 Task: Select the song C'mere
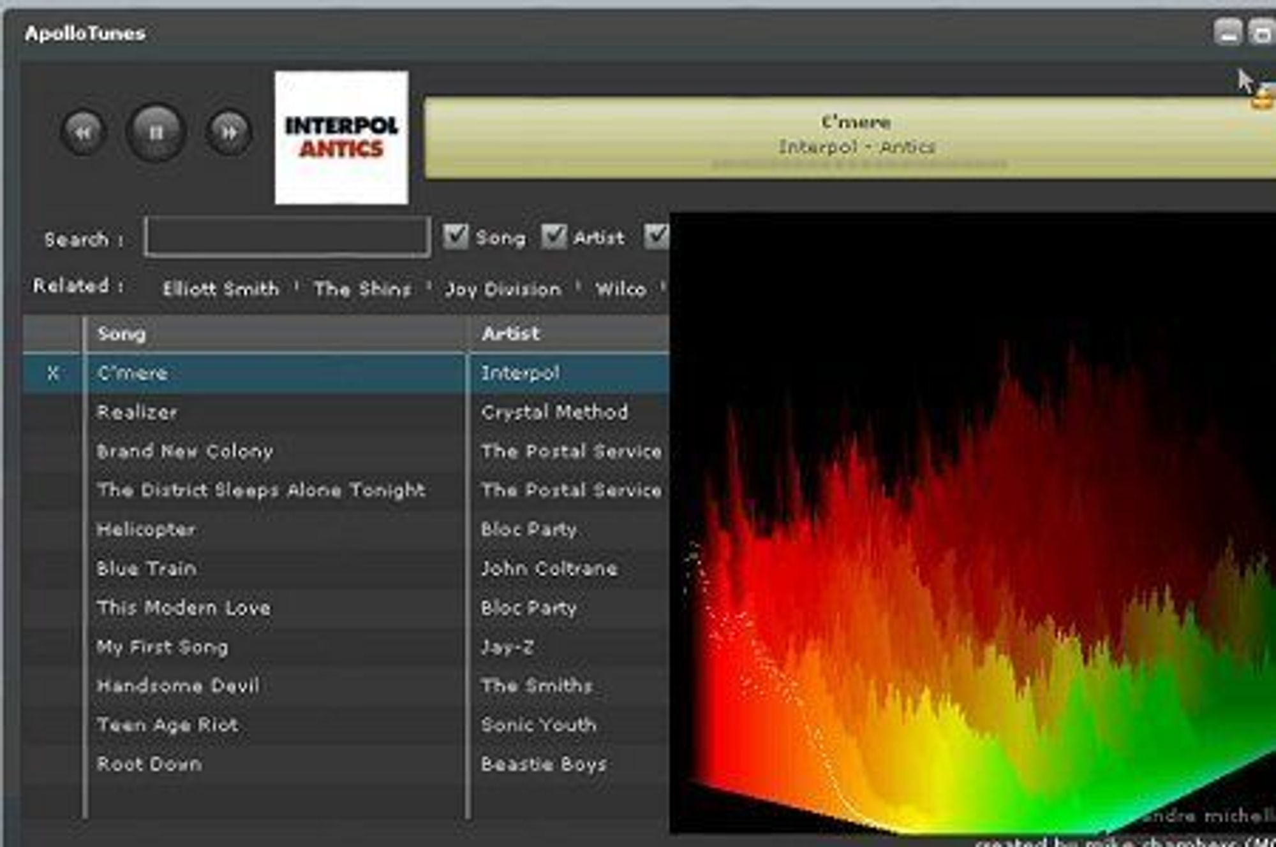tap(133, 373)
